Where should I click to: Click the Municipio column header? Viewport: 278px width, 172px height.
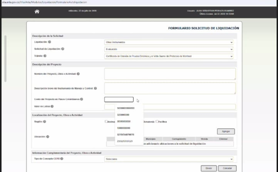(150, 139)
